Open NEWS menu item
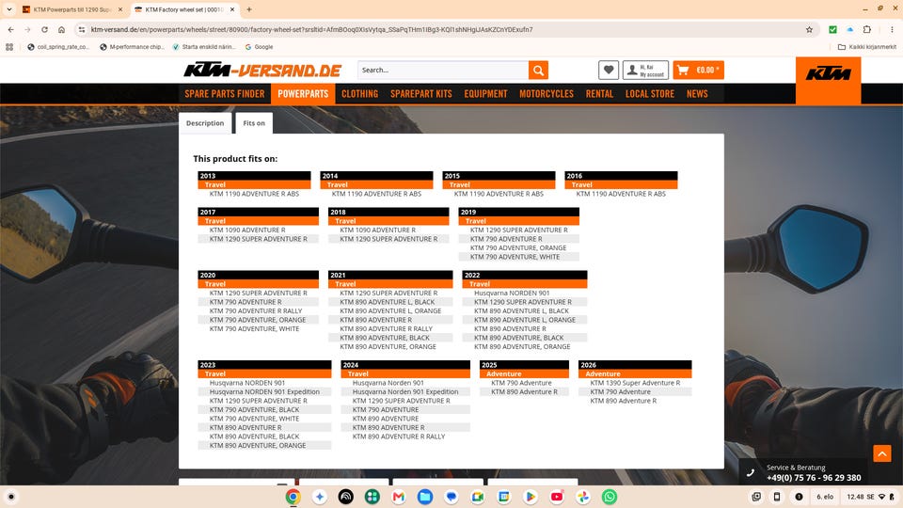The image size is (903, 508). click(697, 94)
